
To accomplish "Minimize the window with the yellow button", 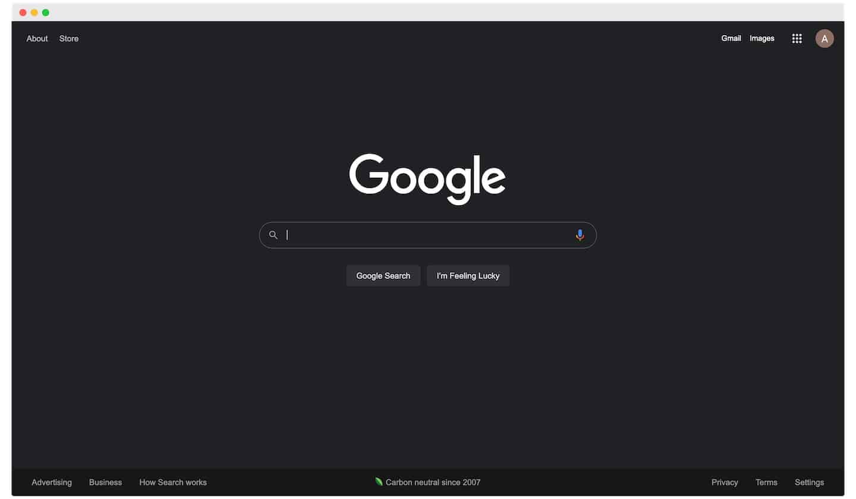I will click(34, 12).
